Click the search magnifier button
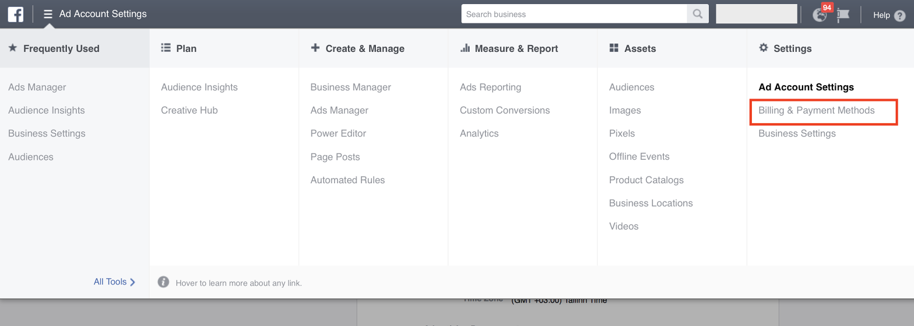Viewport: 914px width, 326px height. click(x=697, y=14)
